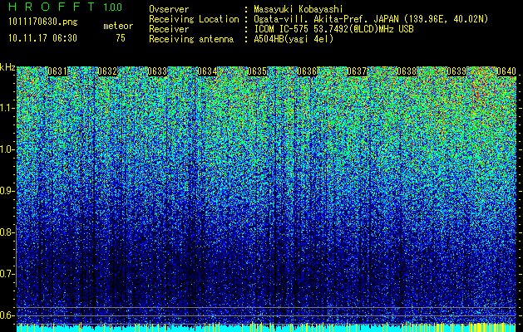Click the 0637 time marker
Screen dimensions: 523x332
(357, 71)
